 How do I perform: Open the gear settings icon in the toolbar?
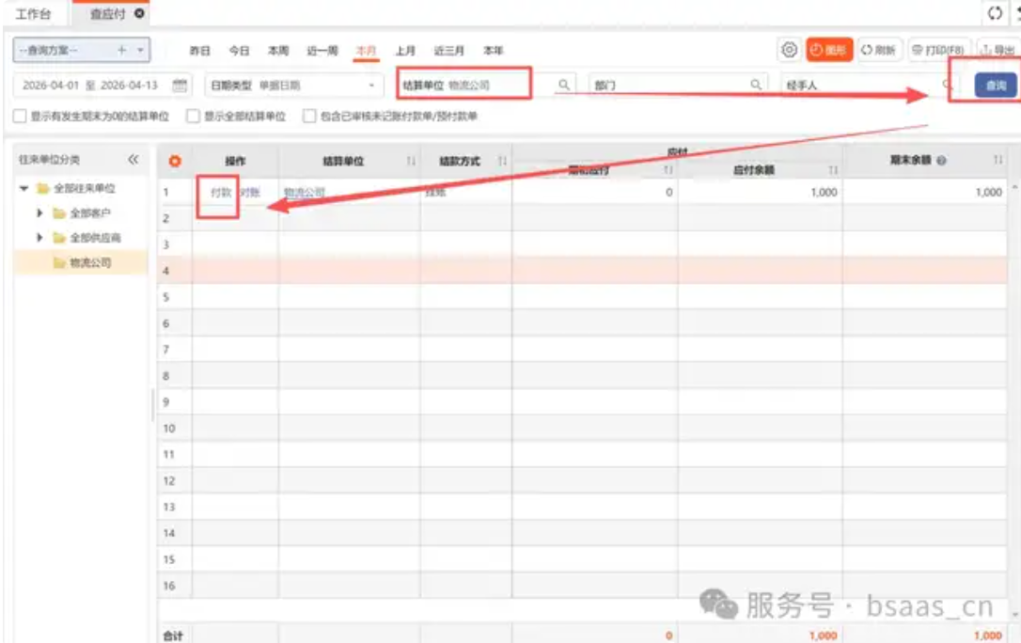pos(789,50)
